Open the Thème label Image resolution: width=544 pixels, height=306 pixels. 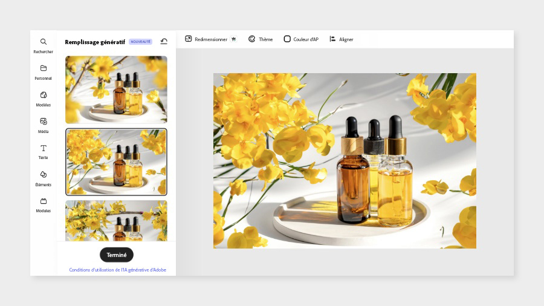click(266, 39)
